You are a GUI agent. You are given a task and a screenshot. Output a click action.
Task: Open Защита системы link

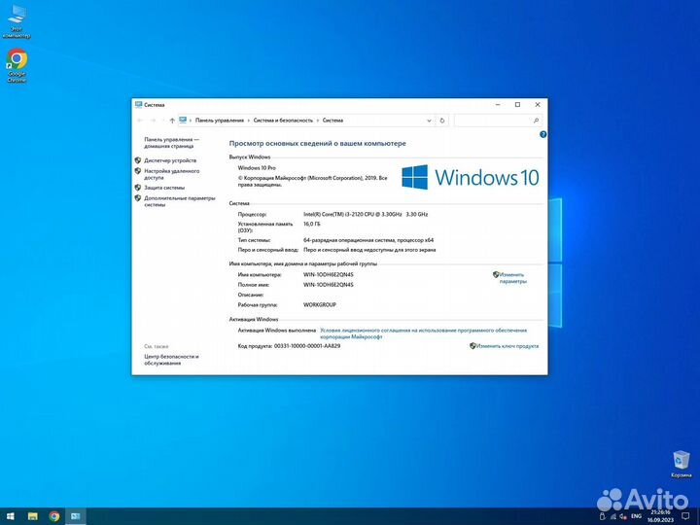click(164, 188)
